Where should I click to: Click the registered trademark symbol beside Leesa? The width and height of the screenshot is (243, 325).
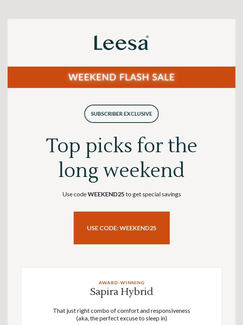(x=147, y=37)
